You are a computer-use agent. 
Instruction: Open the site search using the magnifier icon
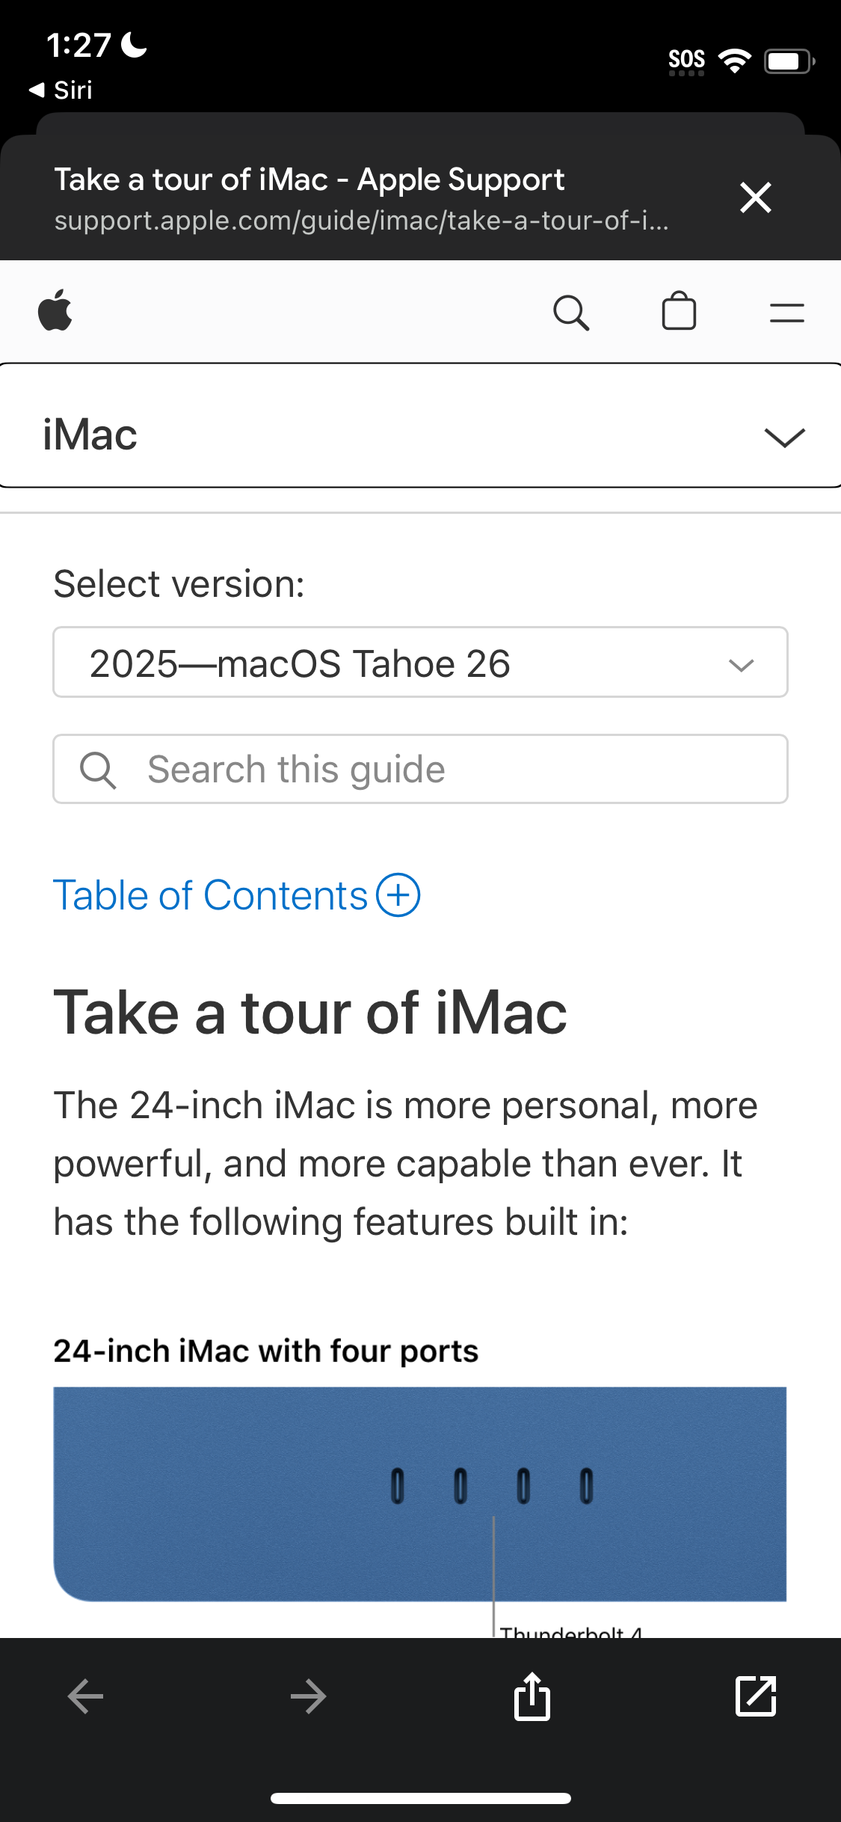[572, 312]
